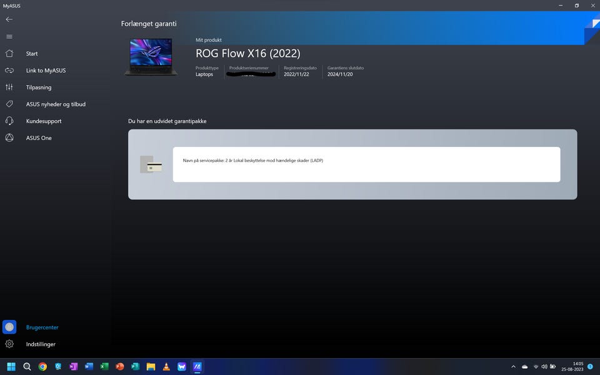Expand hidden system tray icons
Screen dimensions: 600x375
point(513,367)
